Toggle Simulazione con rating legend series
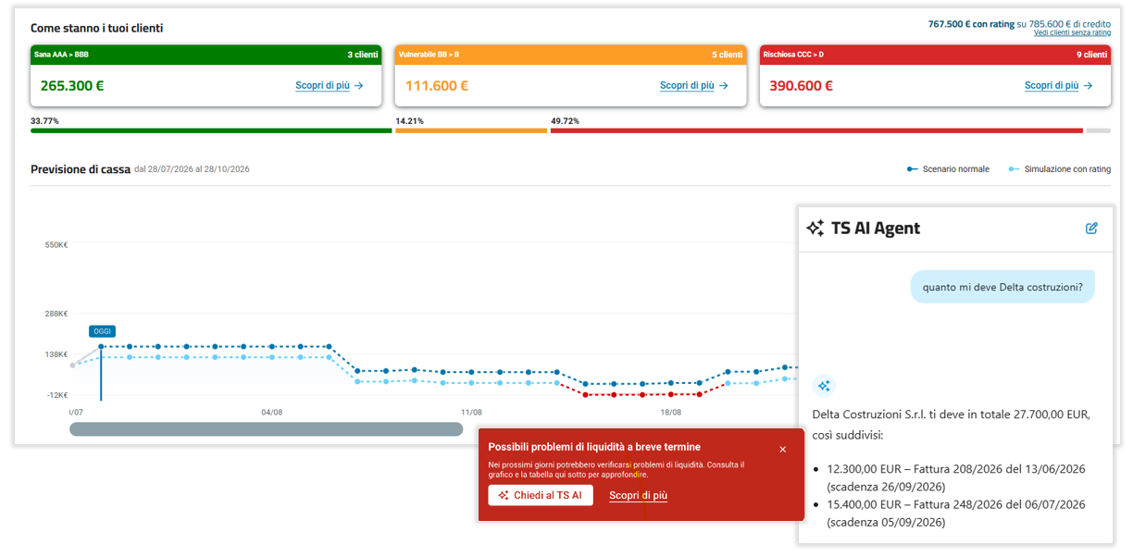Viewport: 1133px width, 557px height. (1059, 169)
